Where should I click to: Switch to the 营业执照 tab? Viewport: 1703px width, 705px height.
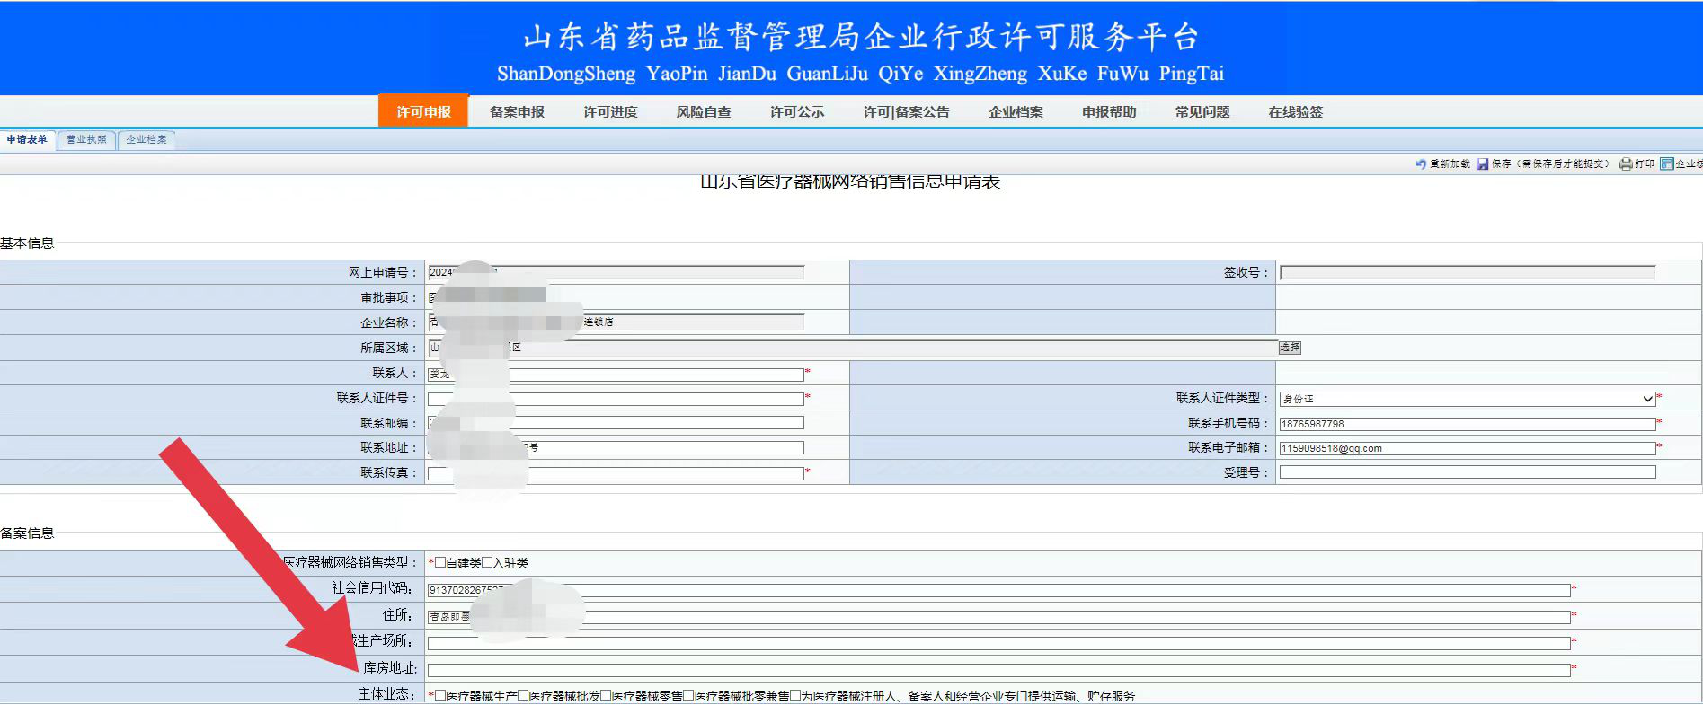pos(86,139)
